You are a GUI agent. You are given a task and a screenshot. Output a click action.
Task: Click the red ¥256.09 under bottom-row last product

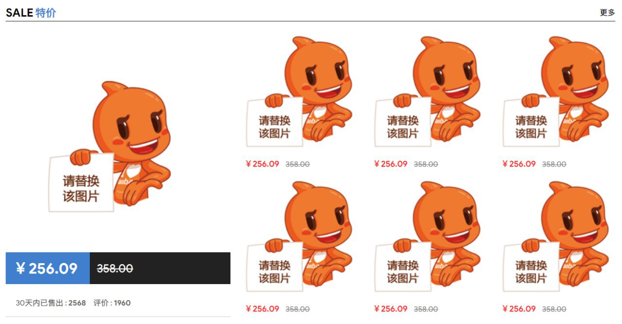[x=519, y=309]
